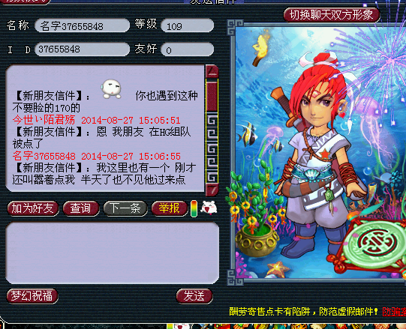Image resolution: width=406 pixels, height=329 pixels.
Task: Click the white blob emoticon in chat
Action: [111, 88]
